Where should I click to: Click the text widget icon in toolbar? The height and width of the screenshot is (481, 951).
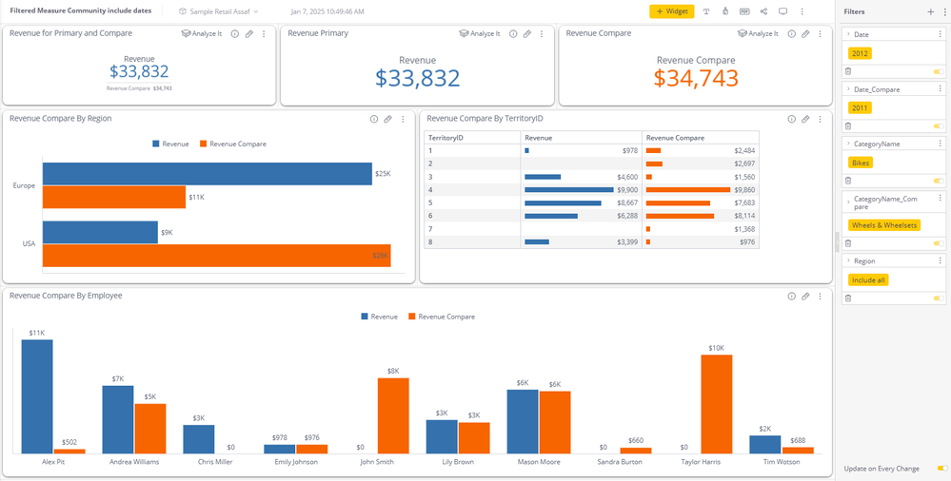705,11
